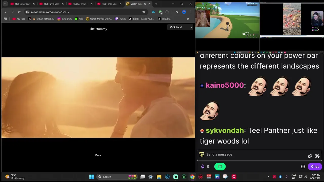Click The Mummy video player frame
Image resolution: width=324 pixels, height=182 pixels.
point(98,98)
